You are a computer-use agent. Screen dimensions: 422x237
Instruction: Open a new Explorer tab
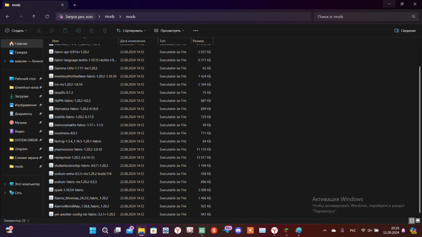(x=75, y=5)
